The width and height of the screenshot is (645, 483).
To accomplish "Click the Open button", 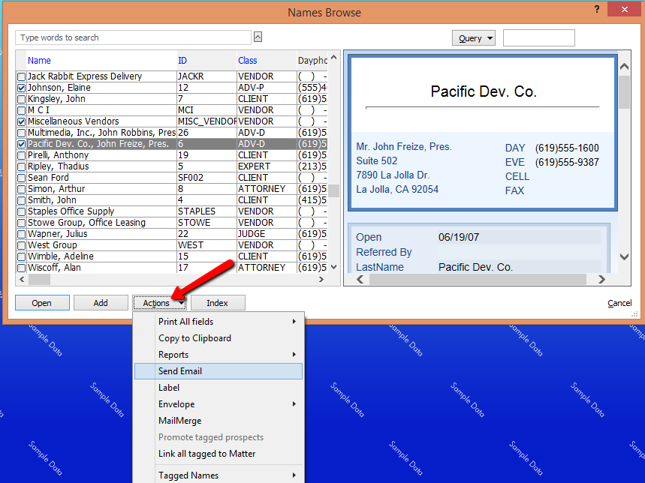I will [42, 303].
